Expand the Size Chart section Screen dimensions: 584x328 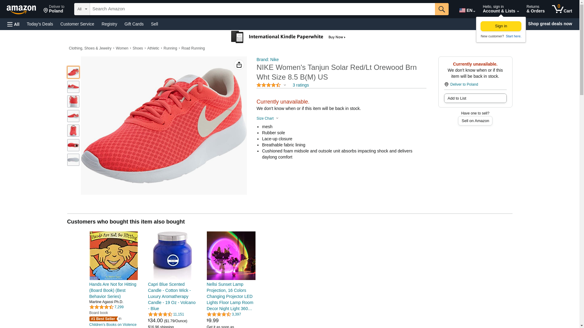(x=267, y=118)
